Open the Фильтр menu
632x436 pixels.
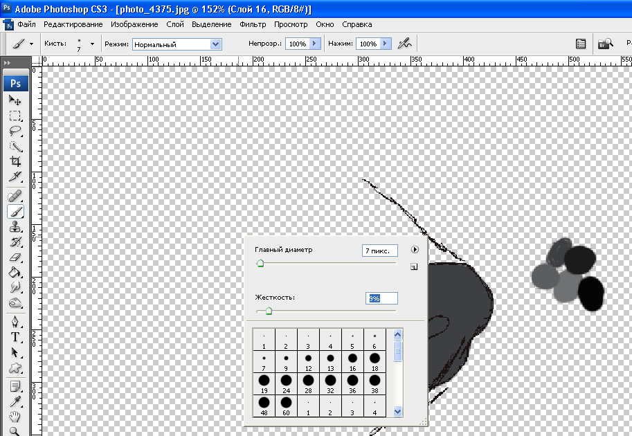coord(253,24)
